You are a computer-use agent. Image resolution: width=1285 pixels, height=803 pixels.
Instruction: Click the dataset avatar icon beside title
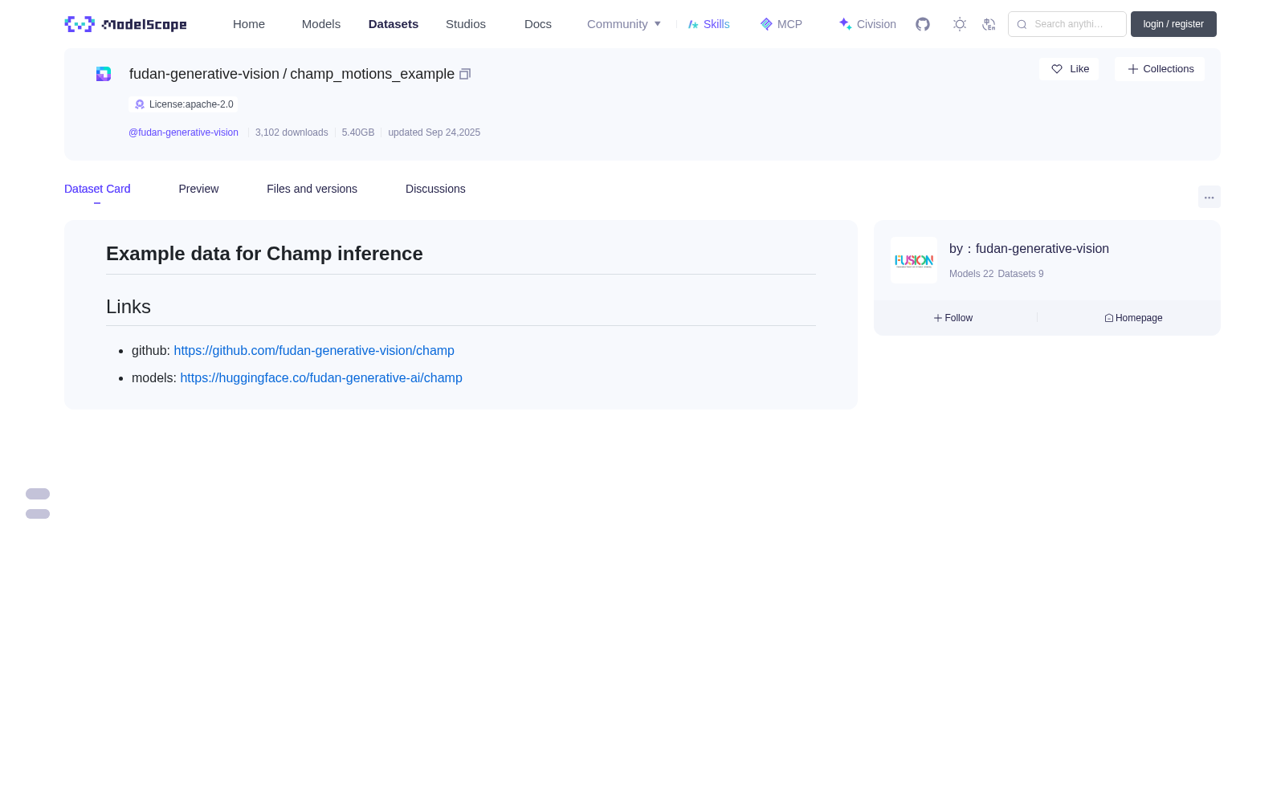point(104,74)
